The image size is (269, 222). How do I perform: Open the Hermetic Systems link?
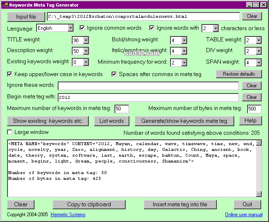[x=68, y=215]
